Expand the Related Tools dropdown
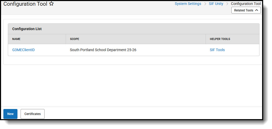Image resolution: width=272 pixels, height=129 pixels. pyautogui.click(x=246, y=10)
